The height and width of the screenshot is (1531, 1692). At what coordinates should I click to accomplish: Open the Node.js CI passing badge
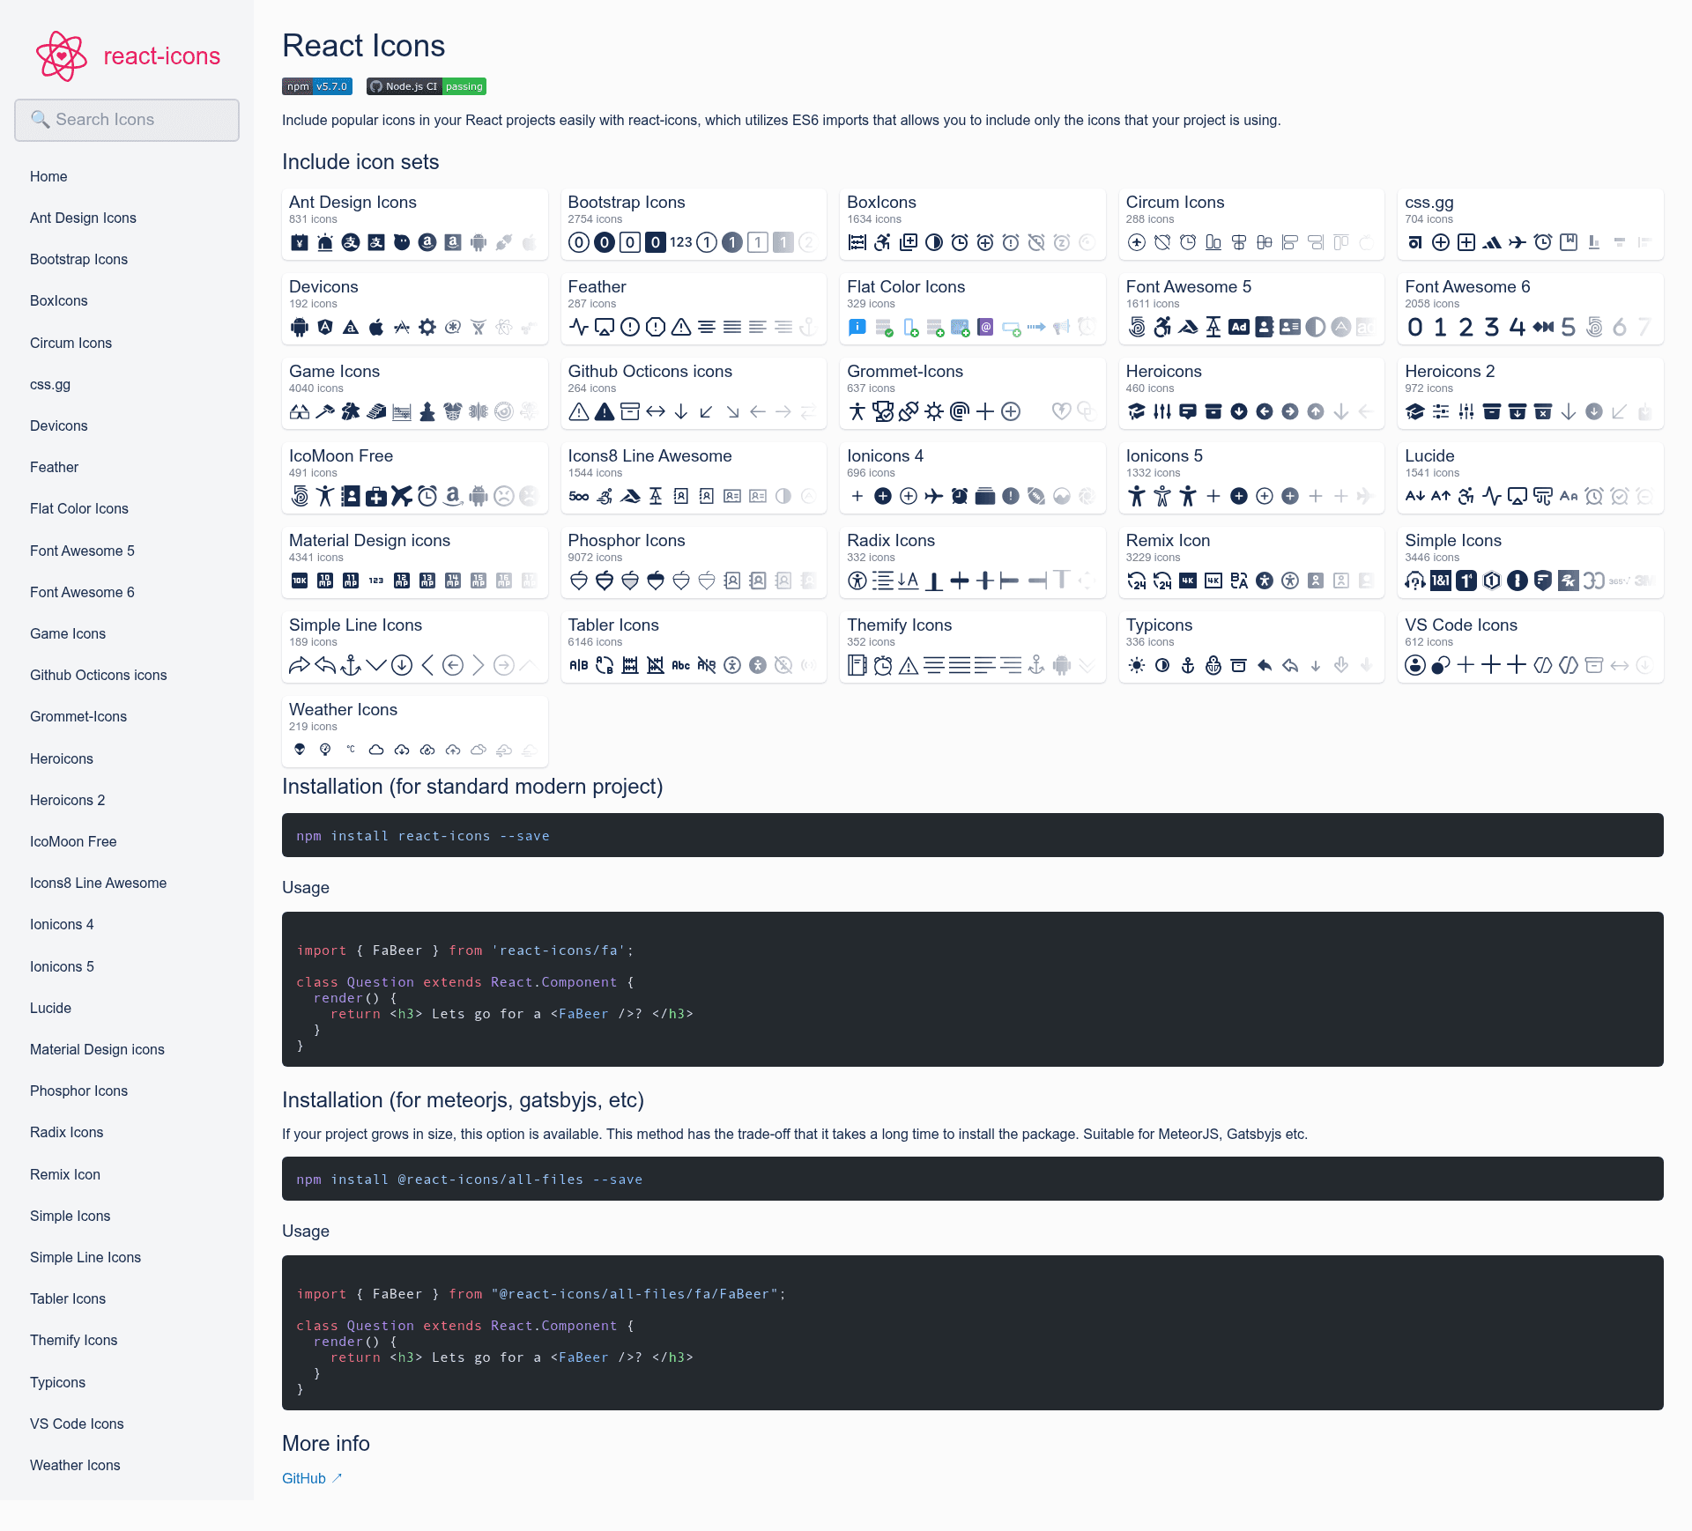tap(427, 86)
